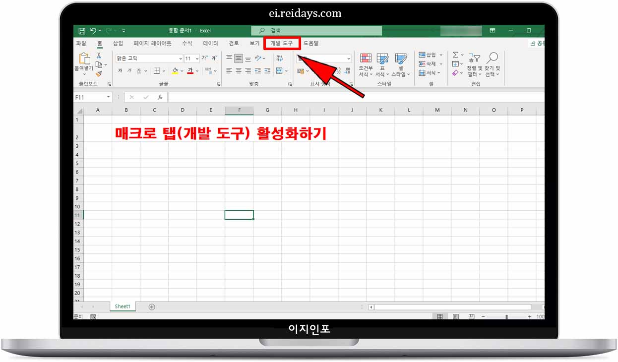This screenshot has width=618, height=362.
Task: Switch to the 개발 도구 (Developer) ribbon tab
Action: (281, 43)
